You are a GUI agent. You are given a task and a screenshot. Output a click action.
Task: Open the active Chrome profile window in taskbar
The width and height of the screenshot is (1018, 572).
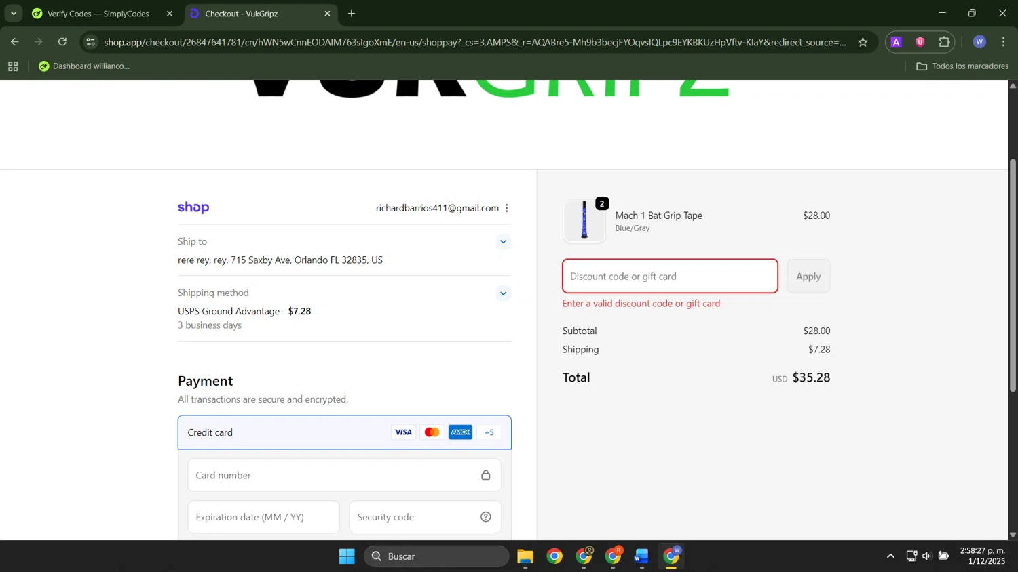tap(672, 556)
